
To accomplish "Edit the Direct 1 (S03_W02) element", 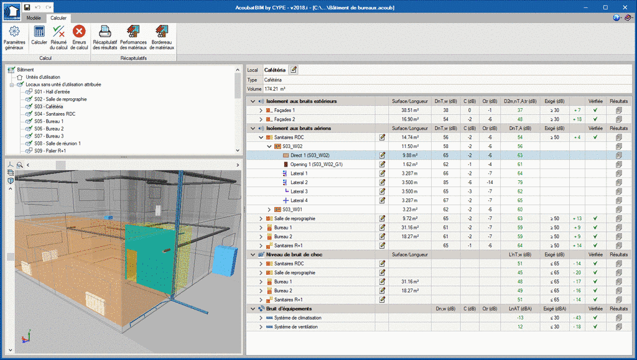I will click(x=382, y=155).
